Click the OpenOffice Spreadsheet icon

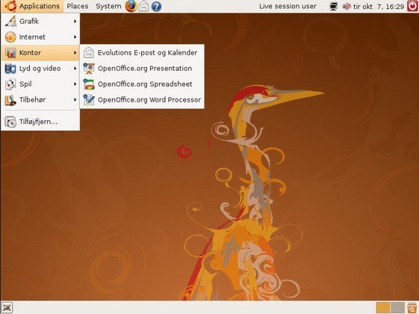[x=89, y=84]
